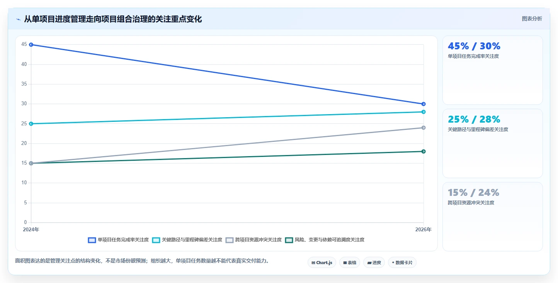This screenshot has height=283, width=558.
Task: Click the blue legend color box
Action: click(x=92, y=240)
